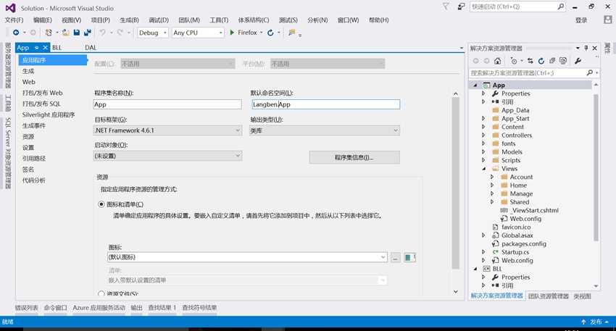Open the 工具(T) menu
This screenshot has height=331, width=616.
click(219, 20)
